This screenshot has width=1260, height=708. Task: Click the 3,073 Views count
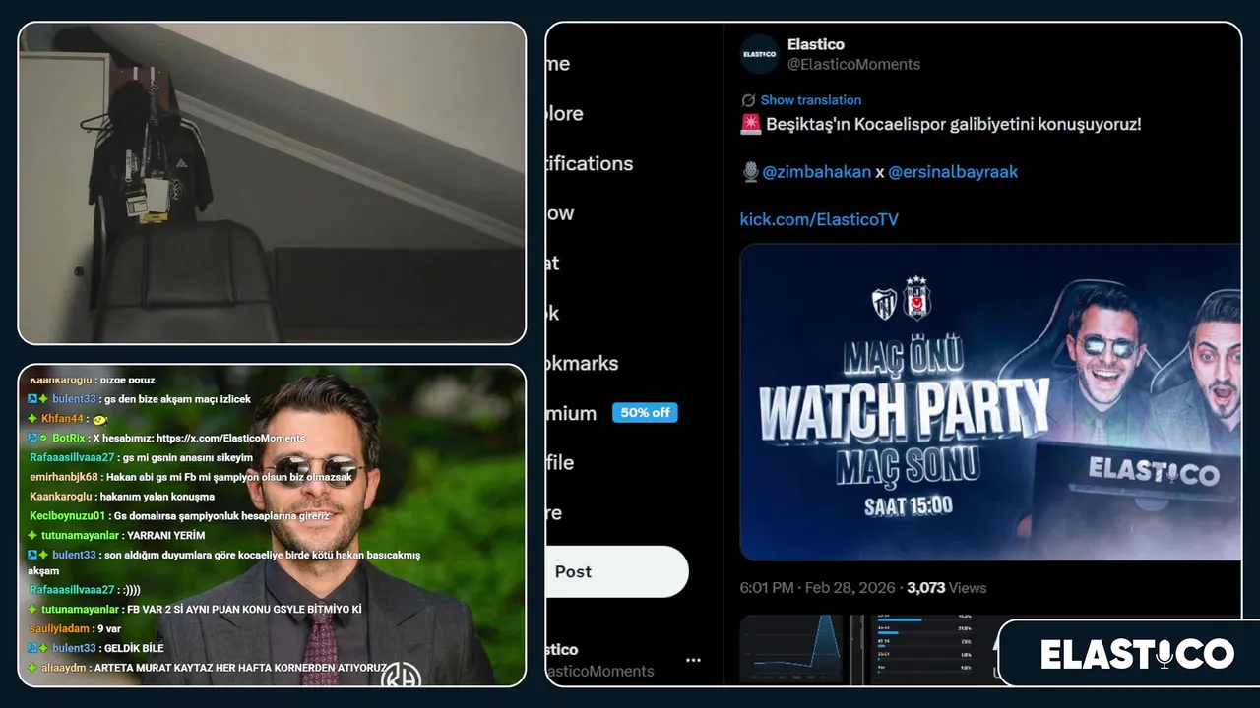(x=946, y=588)
